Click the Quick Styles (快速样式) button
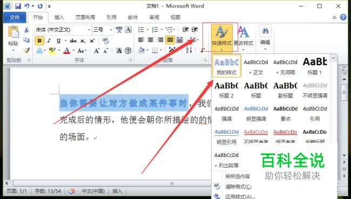Viewport: 351px width, 199px height. click(221, 38)
